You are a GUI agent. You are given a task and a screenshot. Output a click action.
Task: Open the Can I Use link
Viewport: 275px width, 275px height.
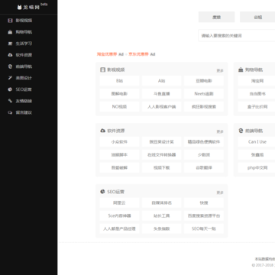click(257, 142)
